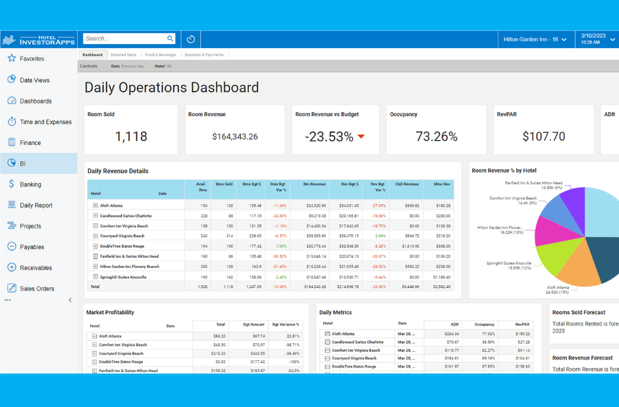619x407 pixels.
Task: Expand DoubleTree Baton Rouge in Market Profitability
Action: coord(94,362)
